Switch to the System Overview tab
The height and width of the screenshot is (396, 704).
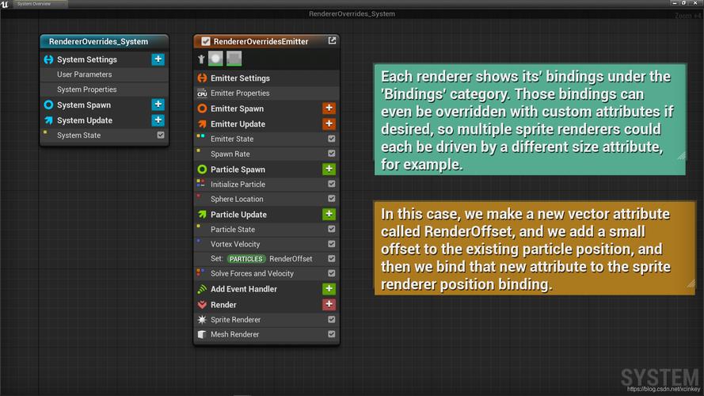[x=36, y=5]
